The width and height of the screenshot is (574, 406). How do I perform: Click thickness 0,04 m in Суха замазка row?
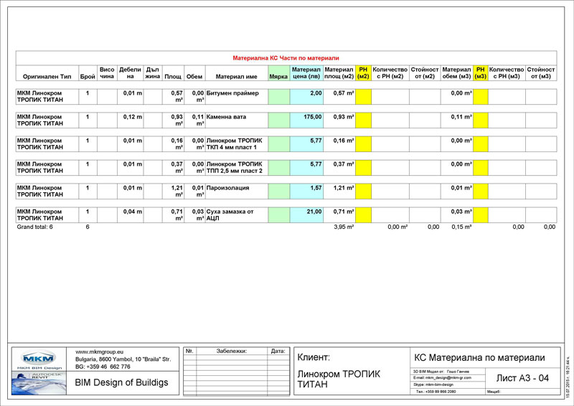tap(133, 212)
